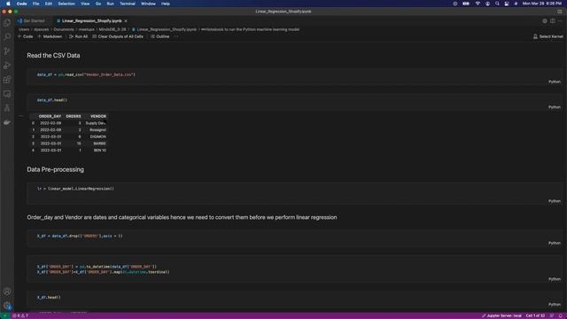The image size is (567, 319).
Task: Click the notebook settings gear icon
Action: (x=545, y=21)
